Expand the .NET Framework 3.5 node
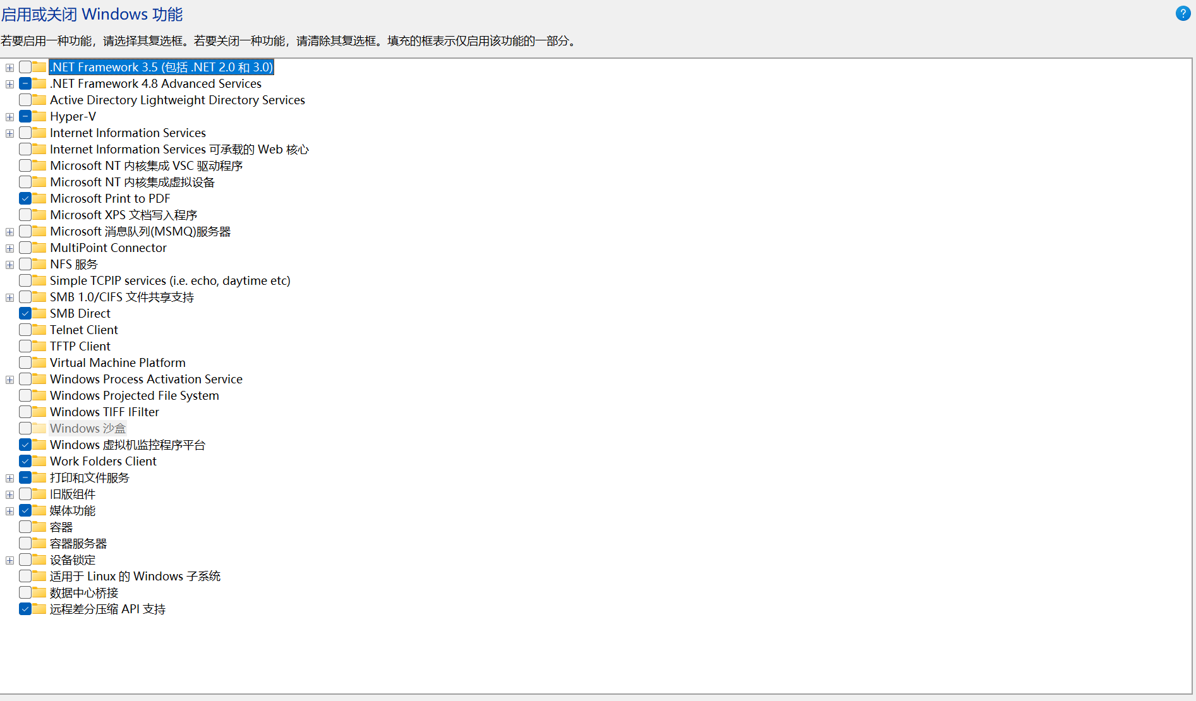The image size is (1196, 701). point(9,68)
